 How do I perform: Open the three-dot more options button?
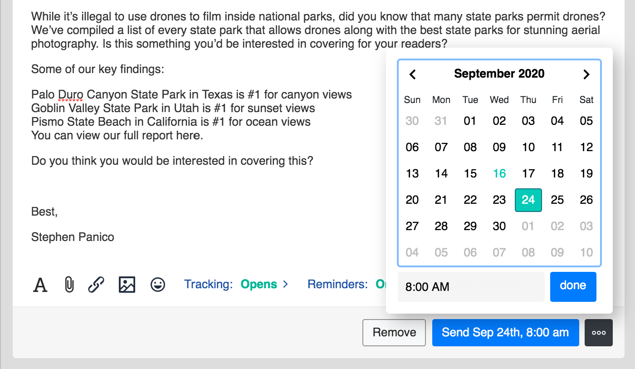pyautogui.click(x=599, y=333)
